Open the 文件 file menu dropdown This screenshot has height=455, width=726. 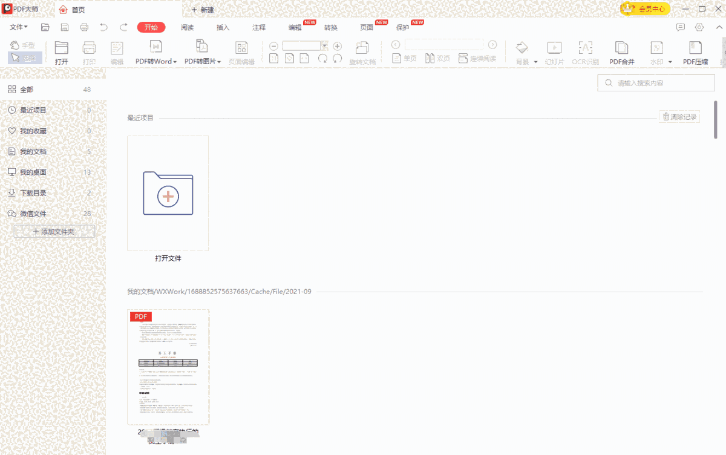click(x=19, y=27)
